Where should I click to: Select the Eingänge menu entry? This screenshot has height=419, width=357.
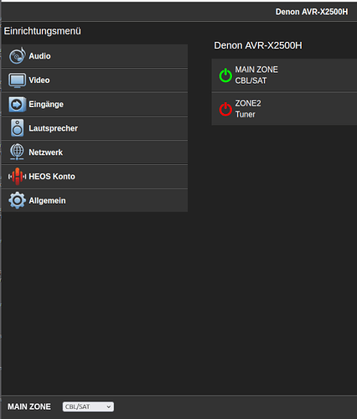point(95,104)
